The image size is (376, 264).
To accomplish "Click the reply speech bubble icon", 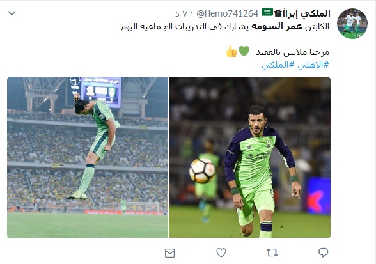I will coord(323,252).
